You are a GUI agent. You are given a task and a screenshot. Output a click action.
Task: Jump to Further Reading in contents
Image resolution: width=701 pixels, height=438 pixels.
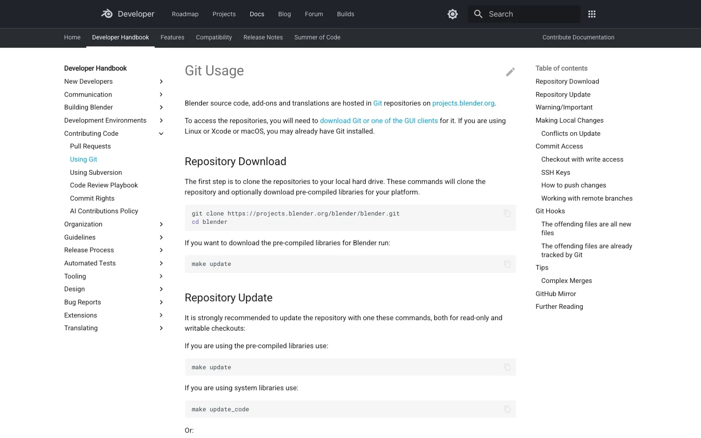point(559,307)
